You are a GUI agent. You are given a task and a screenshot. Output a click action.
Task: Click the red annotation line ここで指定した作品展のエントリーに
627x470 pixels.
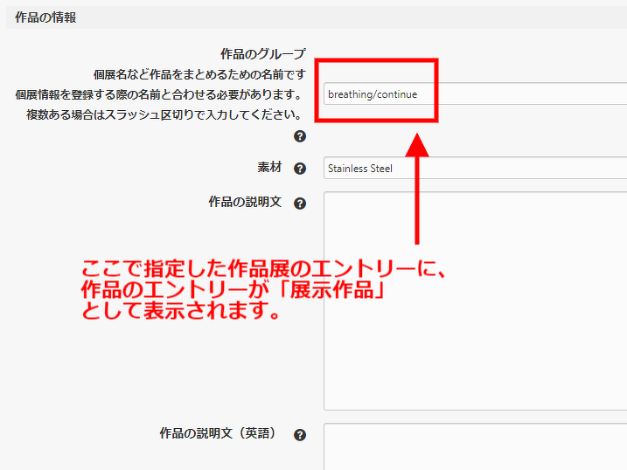pos(264,268)
